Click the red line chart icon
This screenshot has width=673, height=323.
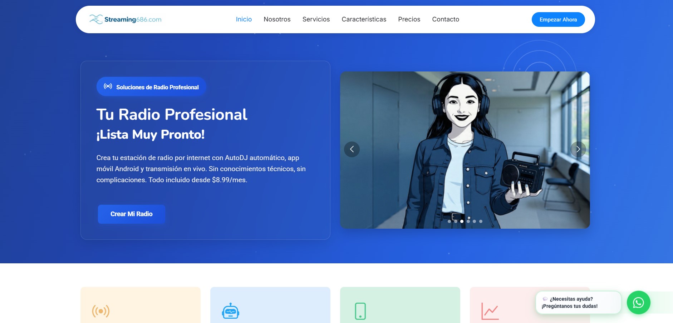coord(490,311)
